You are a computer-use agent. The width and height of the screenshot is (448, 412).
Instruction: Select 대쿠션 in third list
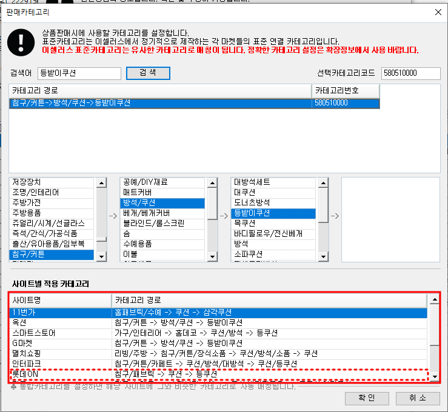[273, 193]
